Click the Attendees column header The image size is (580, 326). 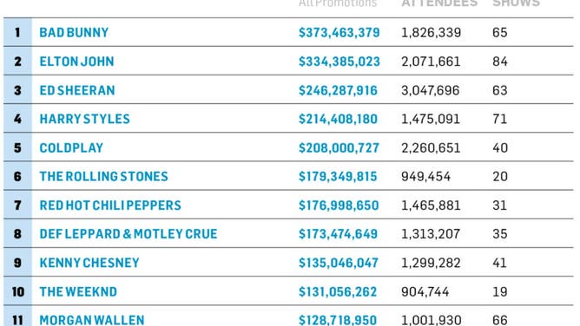click(x=439, y=3)
